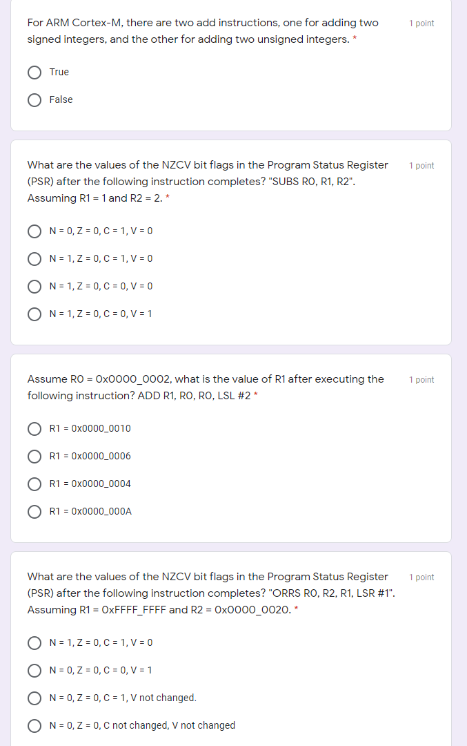Click the ORRS R0, R2, R1, LSR #1 question text
The width and height of the screenshot is (467, 746).
click(x=211, y=593)
